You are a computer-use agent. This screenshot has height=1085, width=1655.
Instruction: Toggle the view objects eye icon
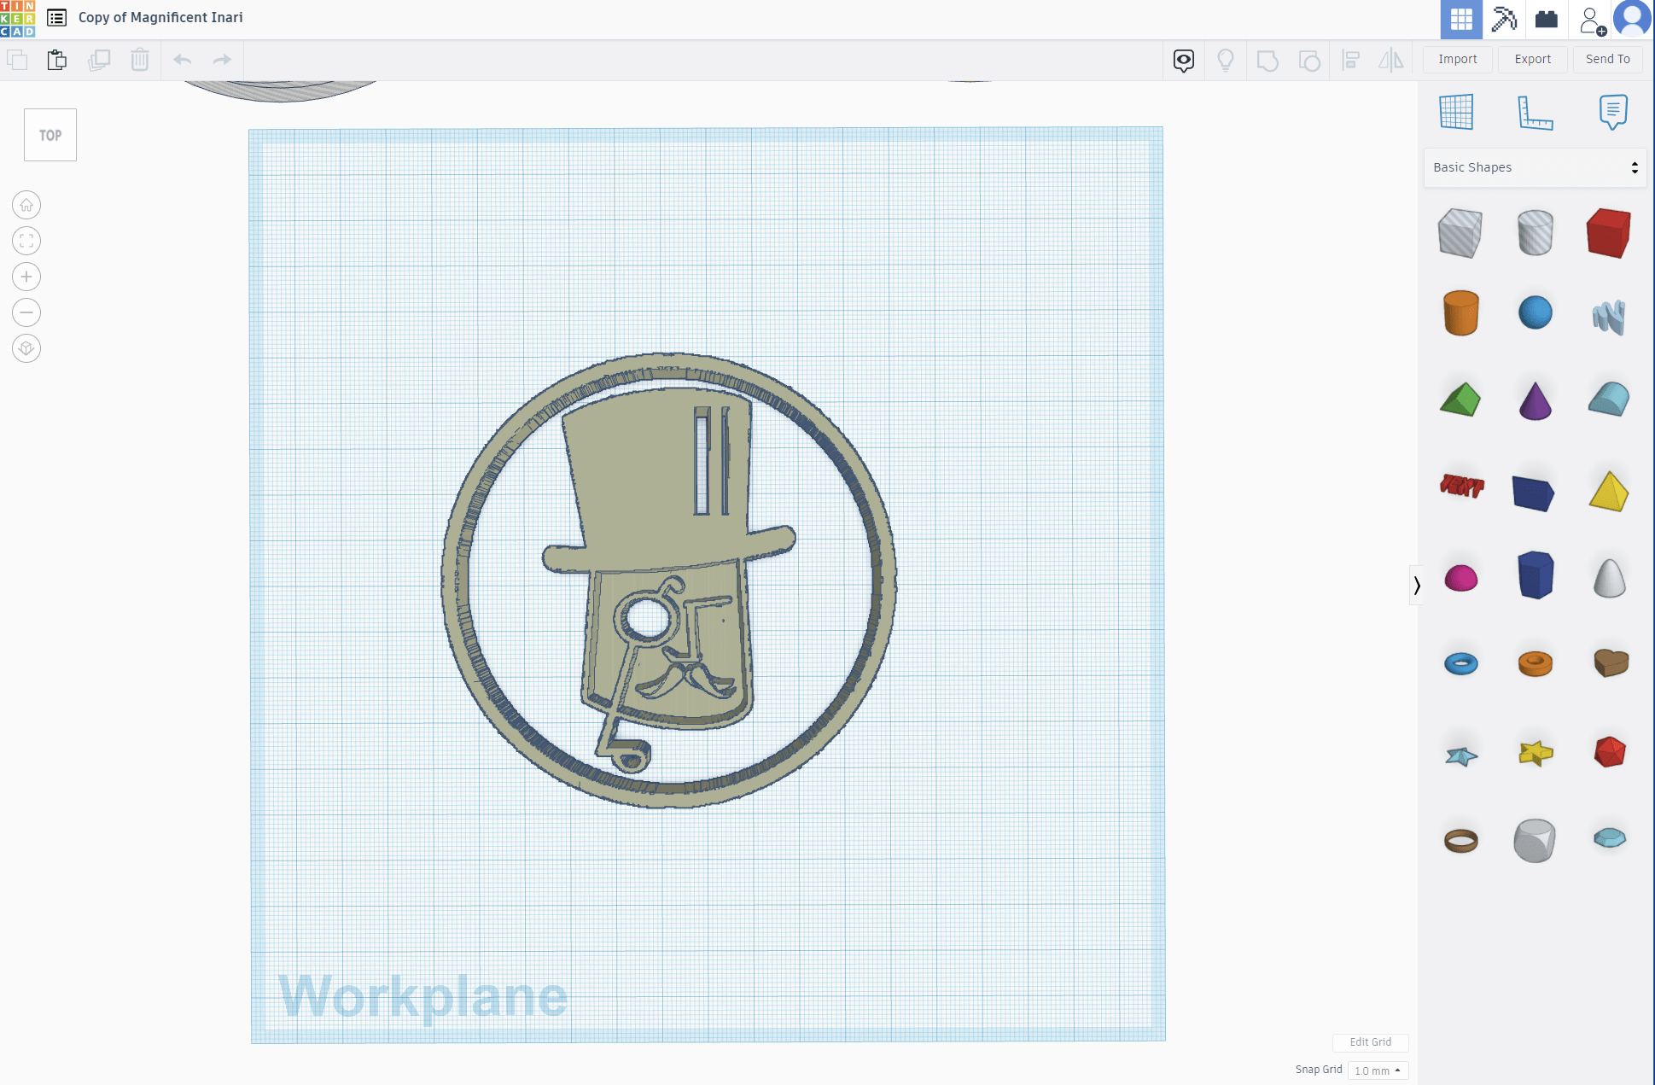1184,60
